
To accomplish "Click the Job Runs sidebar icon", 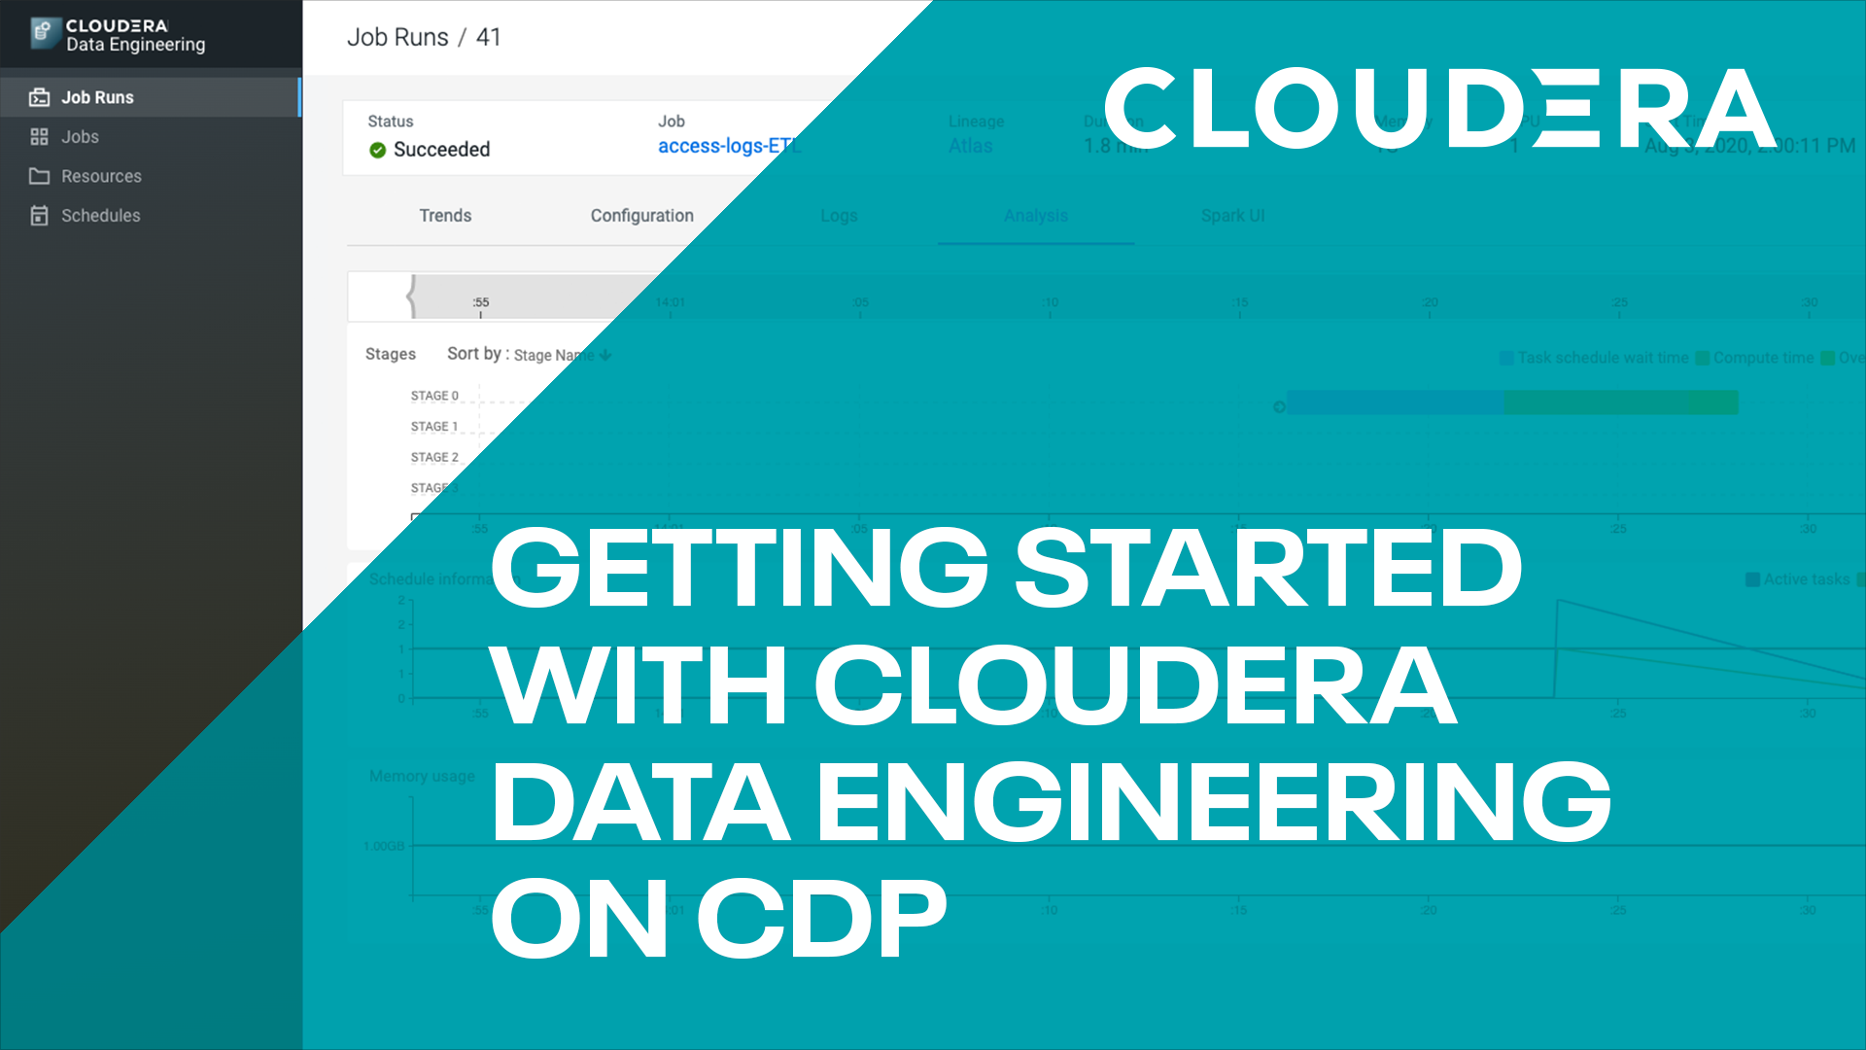I will pos(40,96).
